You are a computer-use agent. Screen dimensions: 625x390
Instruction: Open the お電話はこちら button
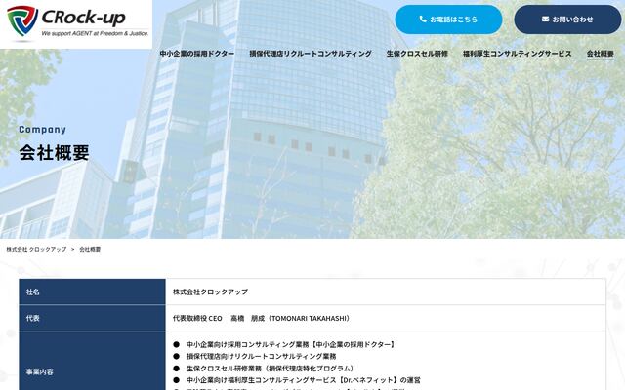coord(448,19)
